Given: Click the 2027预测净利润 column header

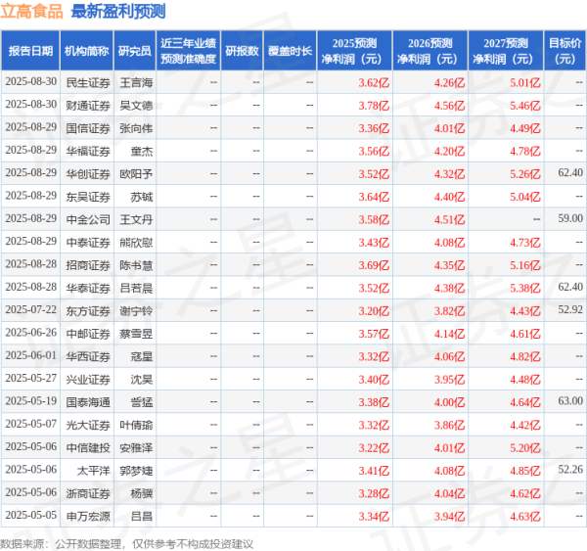Looking at the screenshot, I should click(501, 50).
